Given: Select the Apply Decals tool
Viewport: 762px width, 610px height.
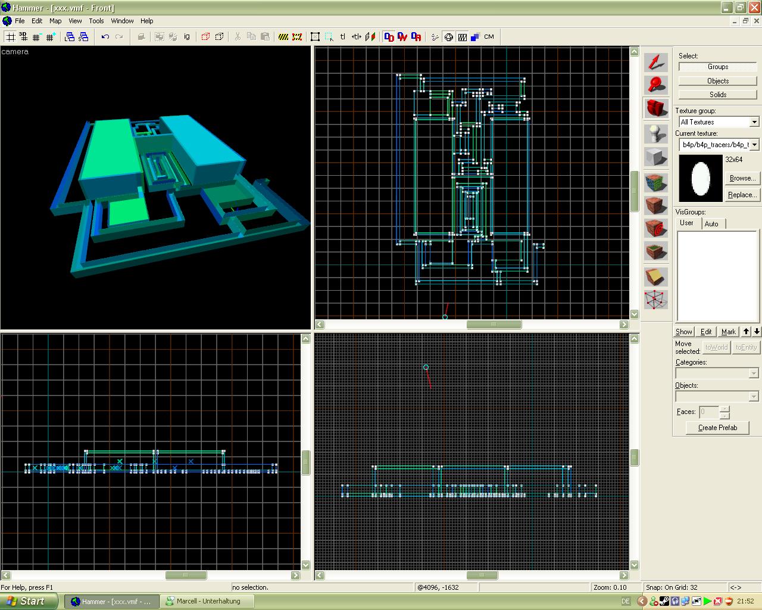Looking at the screenshot, I should click(656, 228).
